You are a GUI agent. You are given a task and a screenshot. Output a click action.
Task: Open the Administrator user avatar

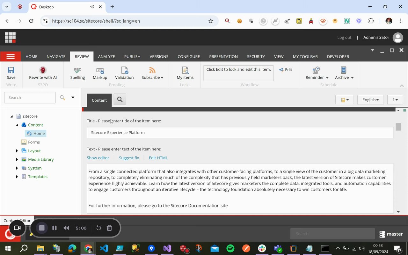pos(398,38)
